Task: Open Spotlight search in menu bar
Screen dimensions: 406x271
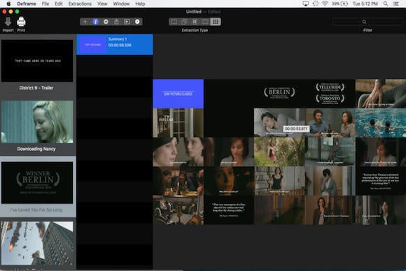Action: [386, 4]
